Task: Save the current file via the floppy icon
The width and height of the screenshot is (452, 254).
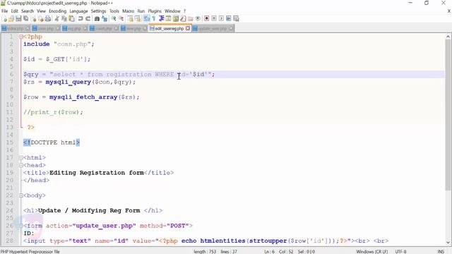Action: 18,19
